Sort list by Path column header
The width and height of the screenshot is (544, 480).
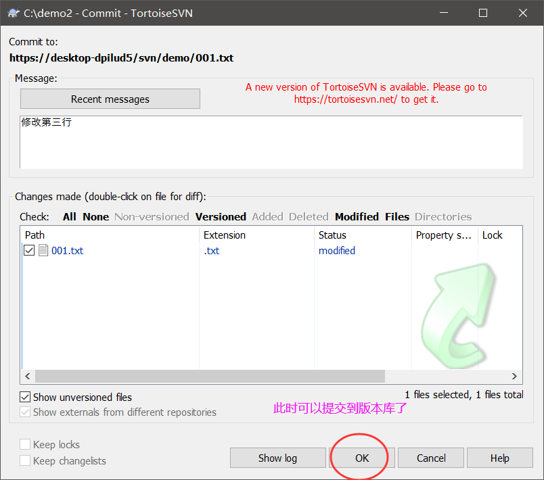110,235
